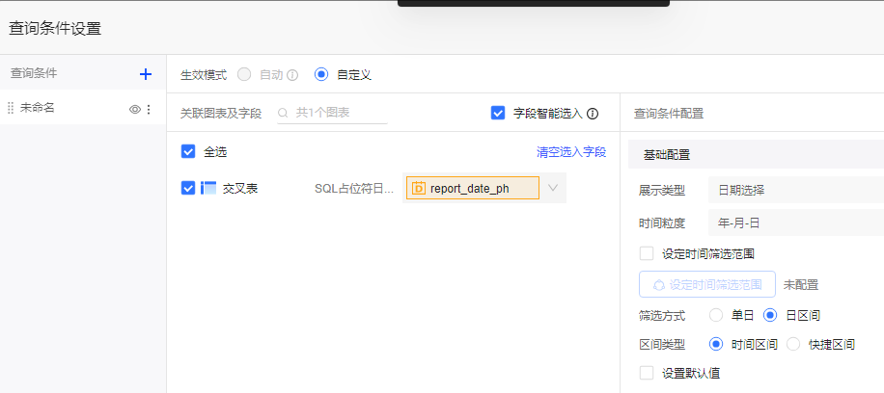The height and width of the screenshot is (393, 884).
Task: Uncheck the 字段智能选入 checkbox
Action: click(498, 114)
